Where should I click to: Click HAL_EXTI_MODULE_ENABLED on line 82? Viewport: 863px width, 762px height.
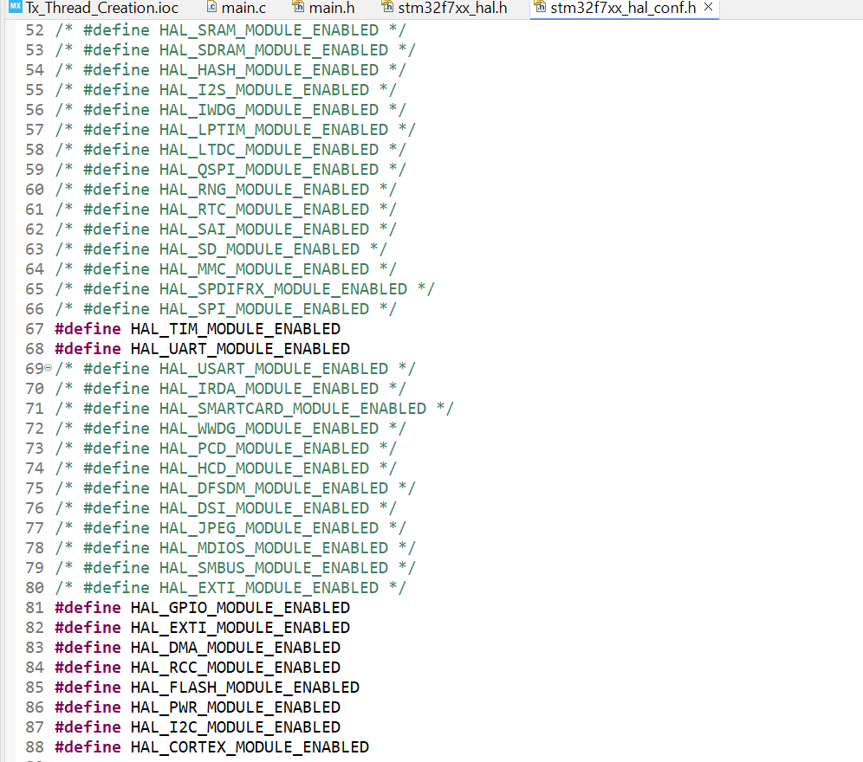click(x=241, y=628)
